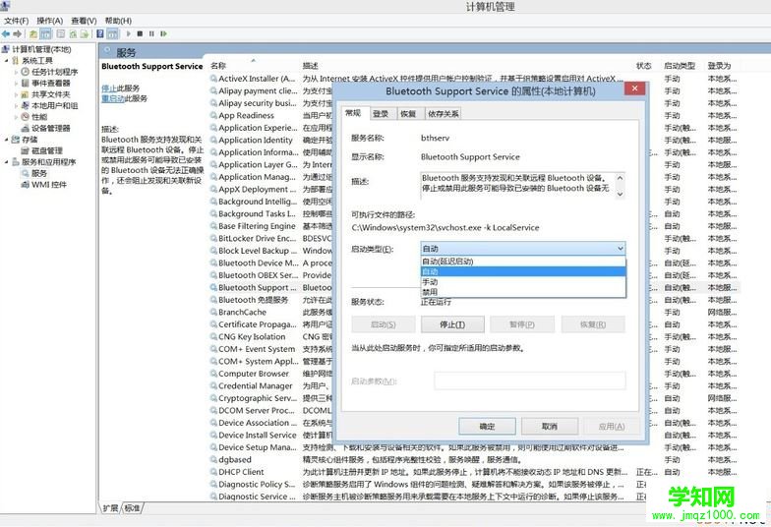Click the Forward arrow in the toolbar
The height and width of the screenshot is (527, 771).
click(18, 33)
